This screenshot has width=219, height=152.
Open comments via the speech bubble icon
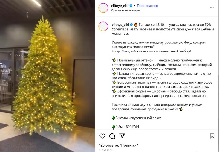(112, 136)
